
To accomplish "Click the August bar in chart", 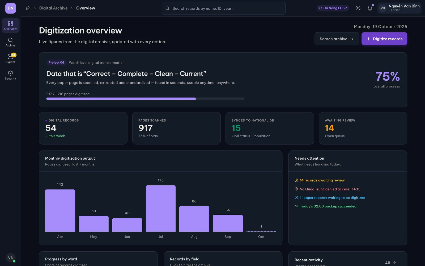I will coord(194,219).
